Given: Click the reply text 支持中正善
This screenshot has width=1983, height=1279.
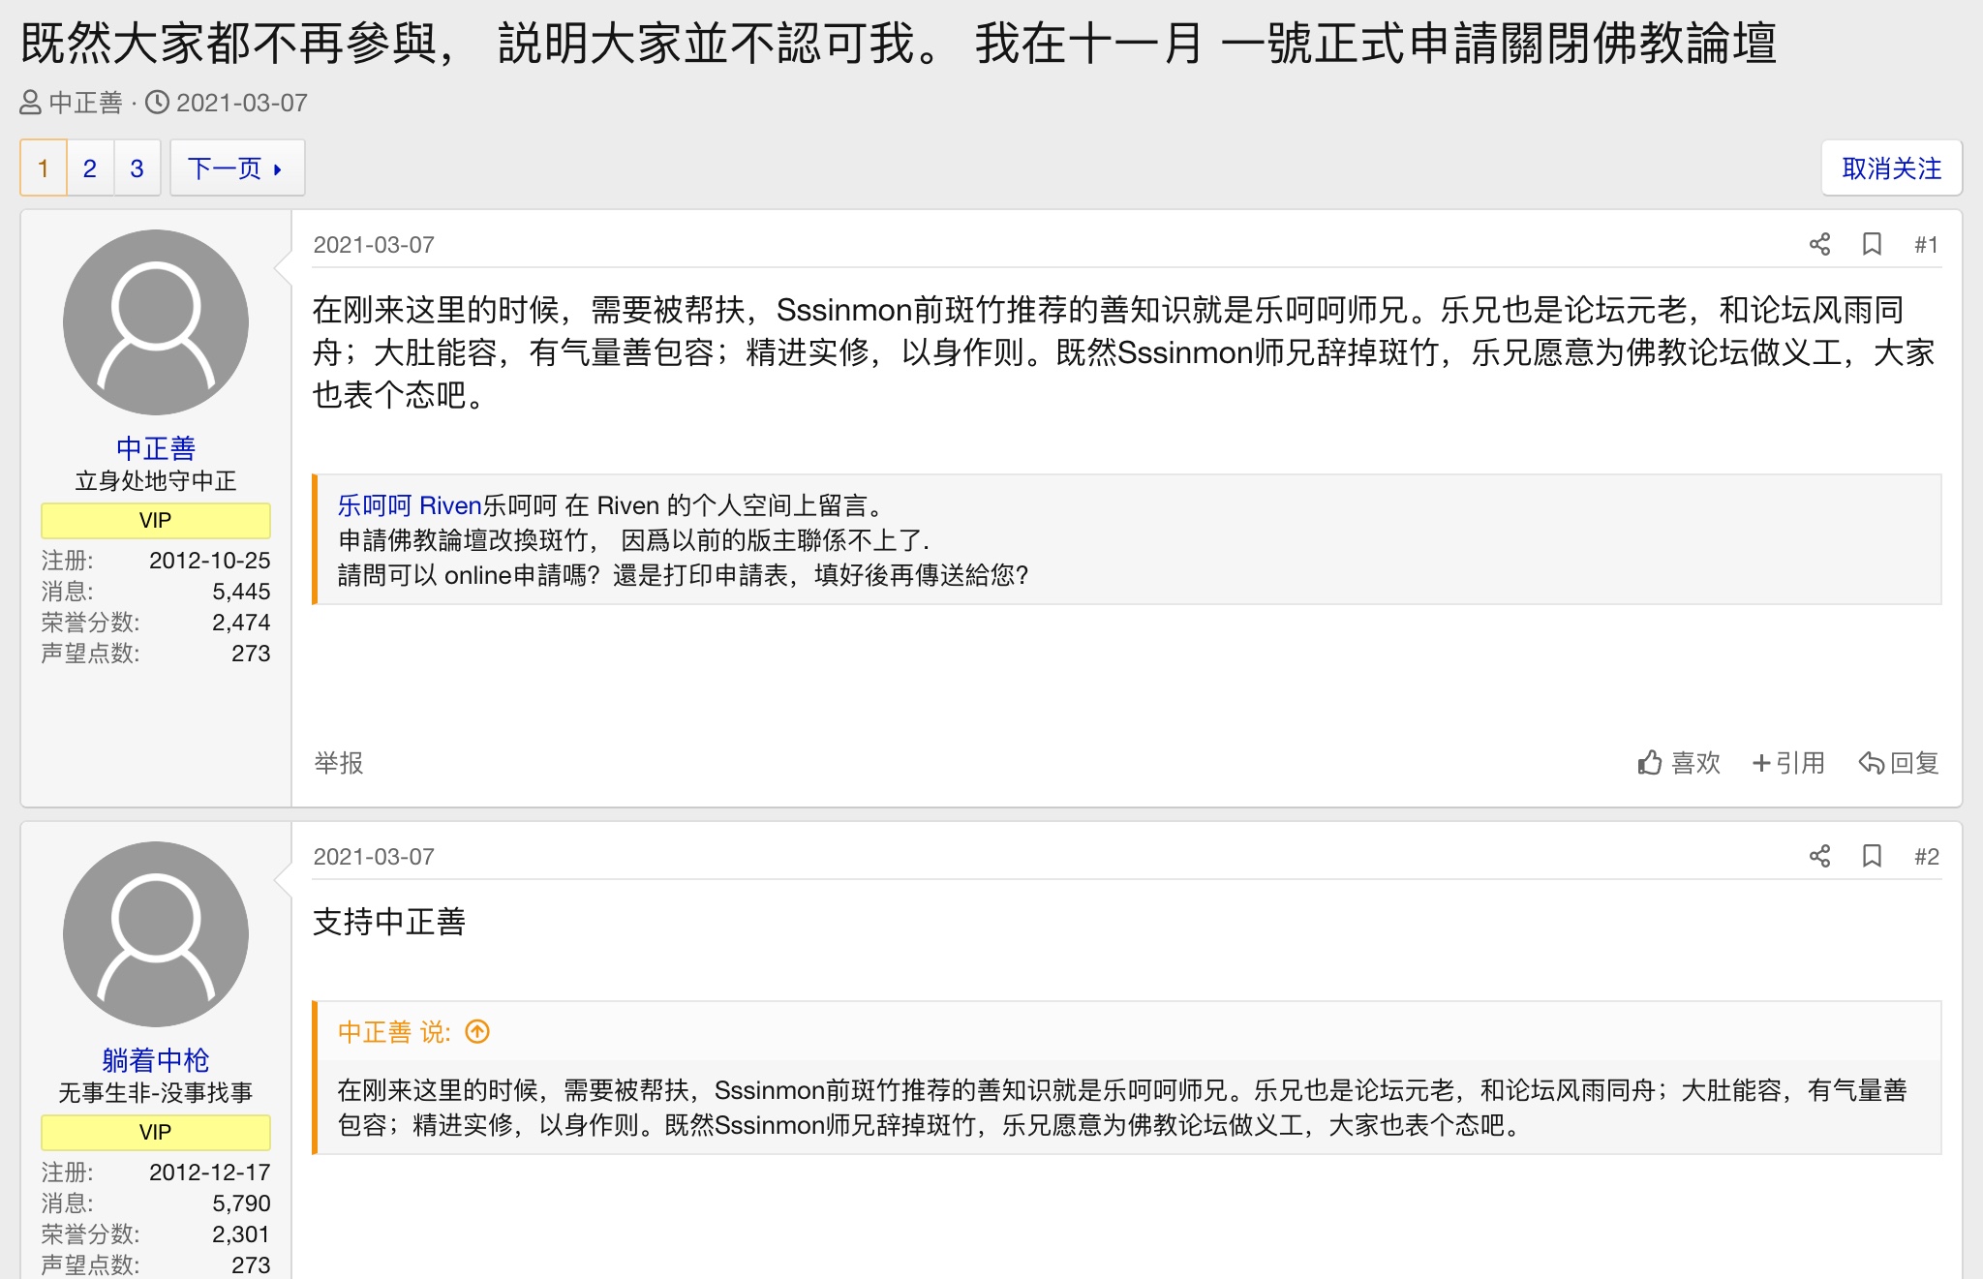Looking at the screenshot, I should tap(389, 922).
